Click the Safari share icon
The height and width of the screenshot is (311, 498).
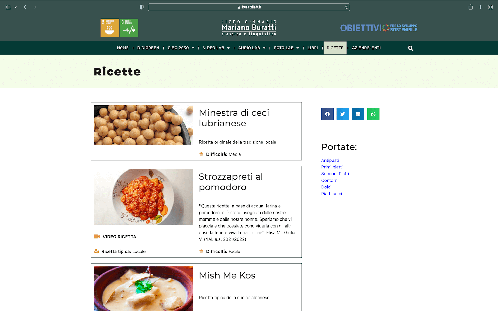[471, 7]
